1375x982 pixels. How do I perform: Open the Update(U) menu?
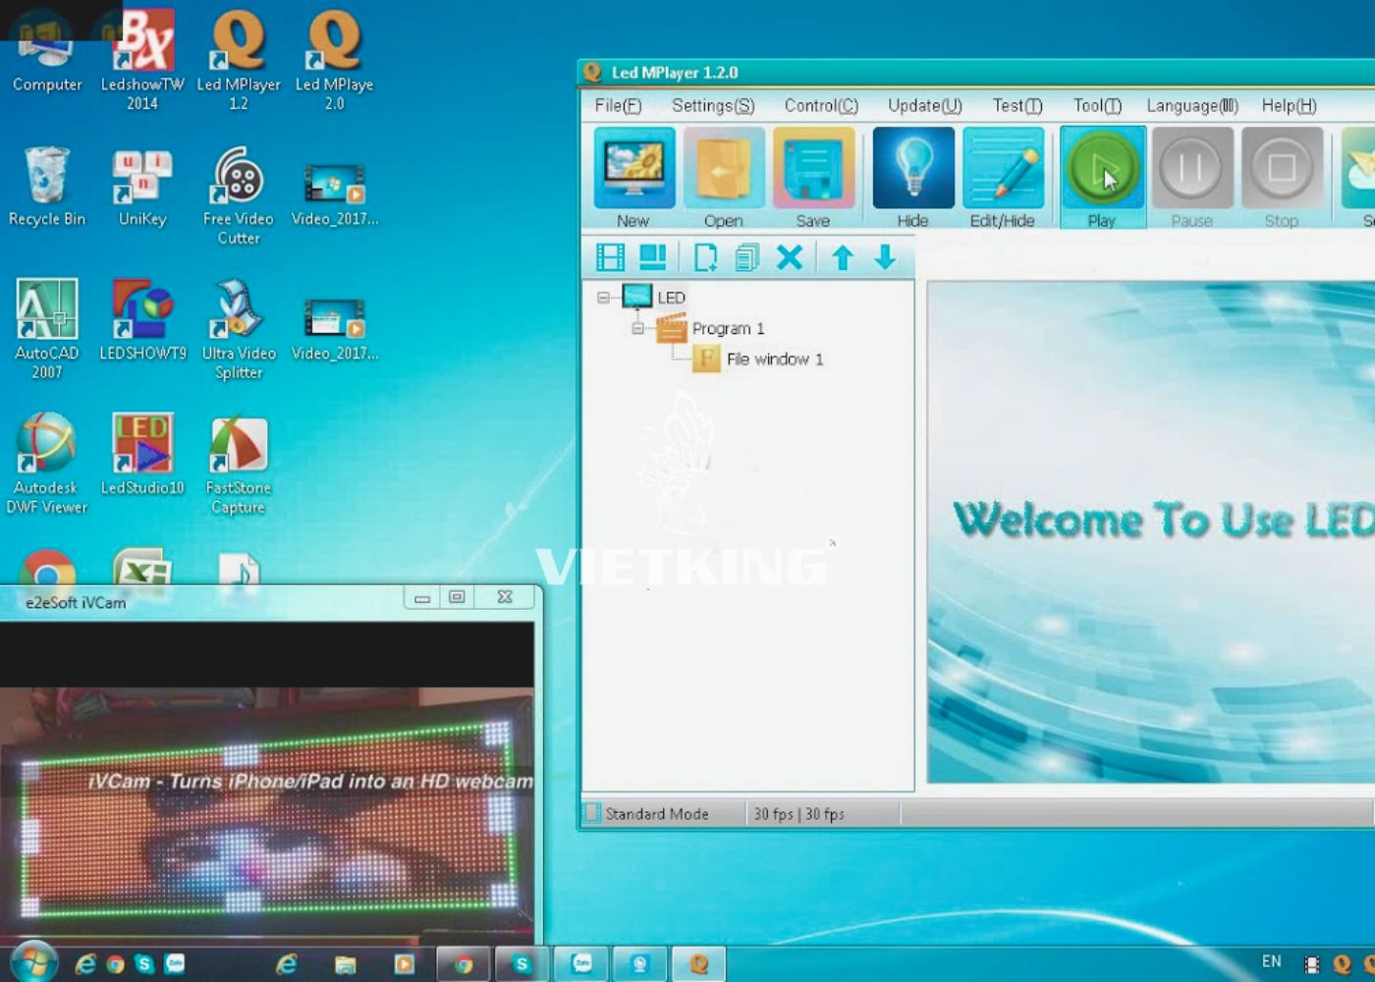[x=925, y=105]
